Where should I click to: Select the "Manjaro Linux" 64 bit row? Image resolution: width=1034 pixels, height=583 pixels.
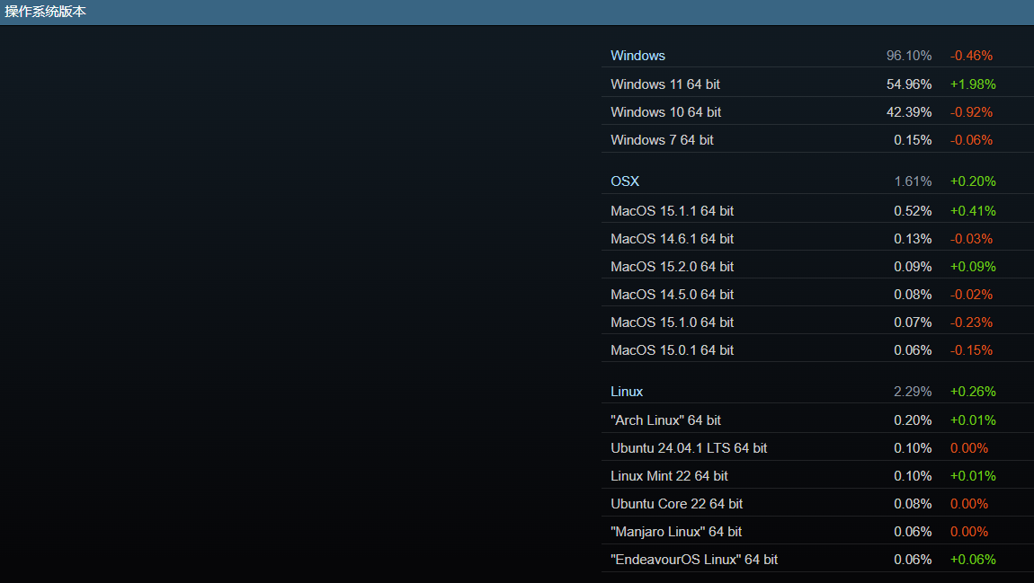click(817, 532)
